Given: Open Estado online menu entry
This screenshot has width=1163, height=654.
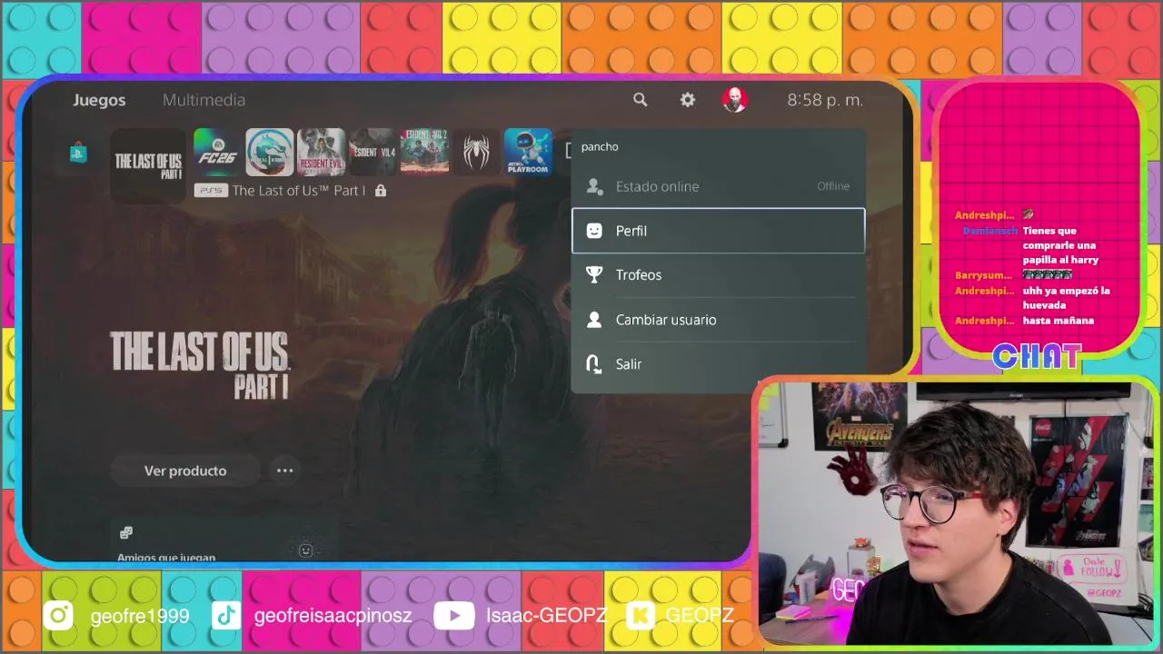Looking at the screenshot, I should 718,186.
